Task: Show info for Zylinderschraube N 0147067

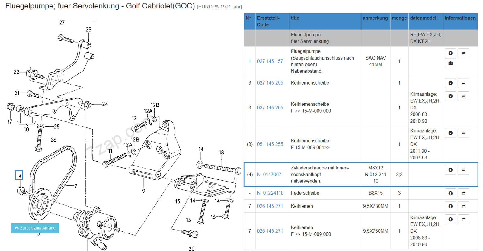Action: 450,170
